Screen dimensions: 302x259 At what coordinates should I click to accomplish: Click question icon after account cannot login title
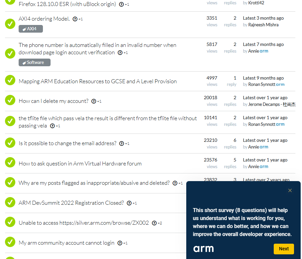(x=120, y=243)
